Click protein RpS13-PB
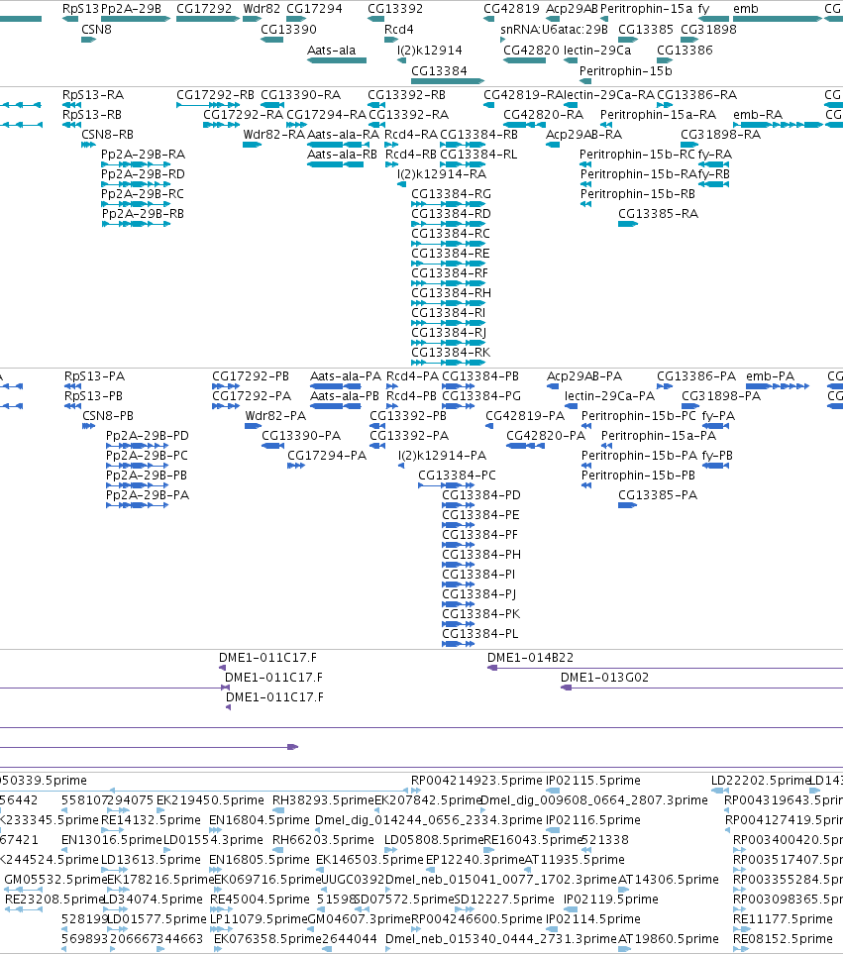This screenshot has height=954, width=843. coord(94,396)
